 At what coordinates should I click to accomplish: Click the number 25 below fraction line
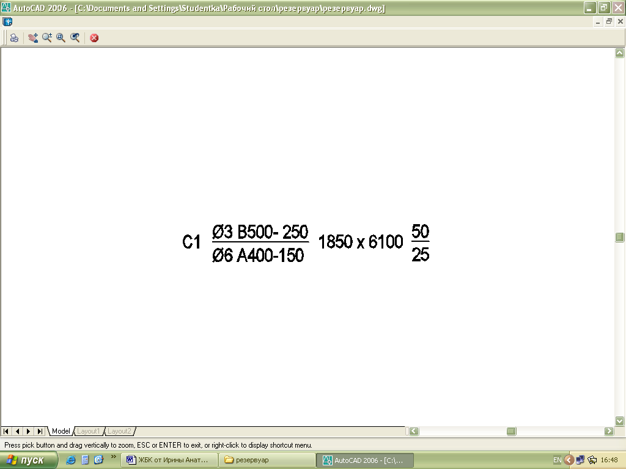coord(421,255)
